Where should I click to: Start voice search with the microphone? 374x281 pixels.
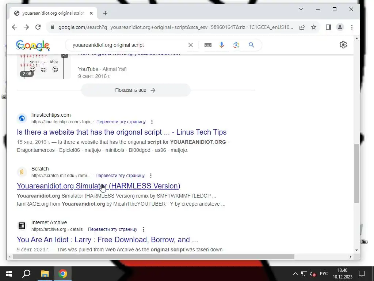click(x=222, y=45)
